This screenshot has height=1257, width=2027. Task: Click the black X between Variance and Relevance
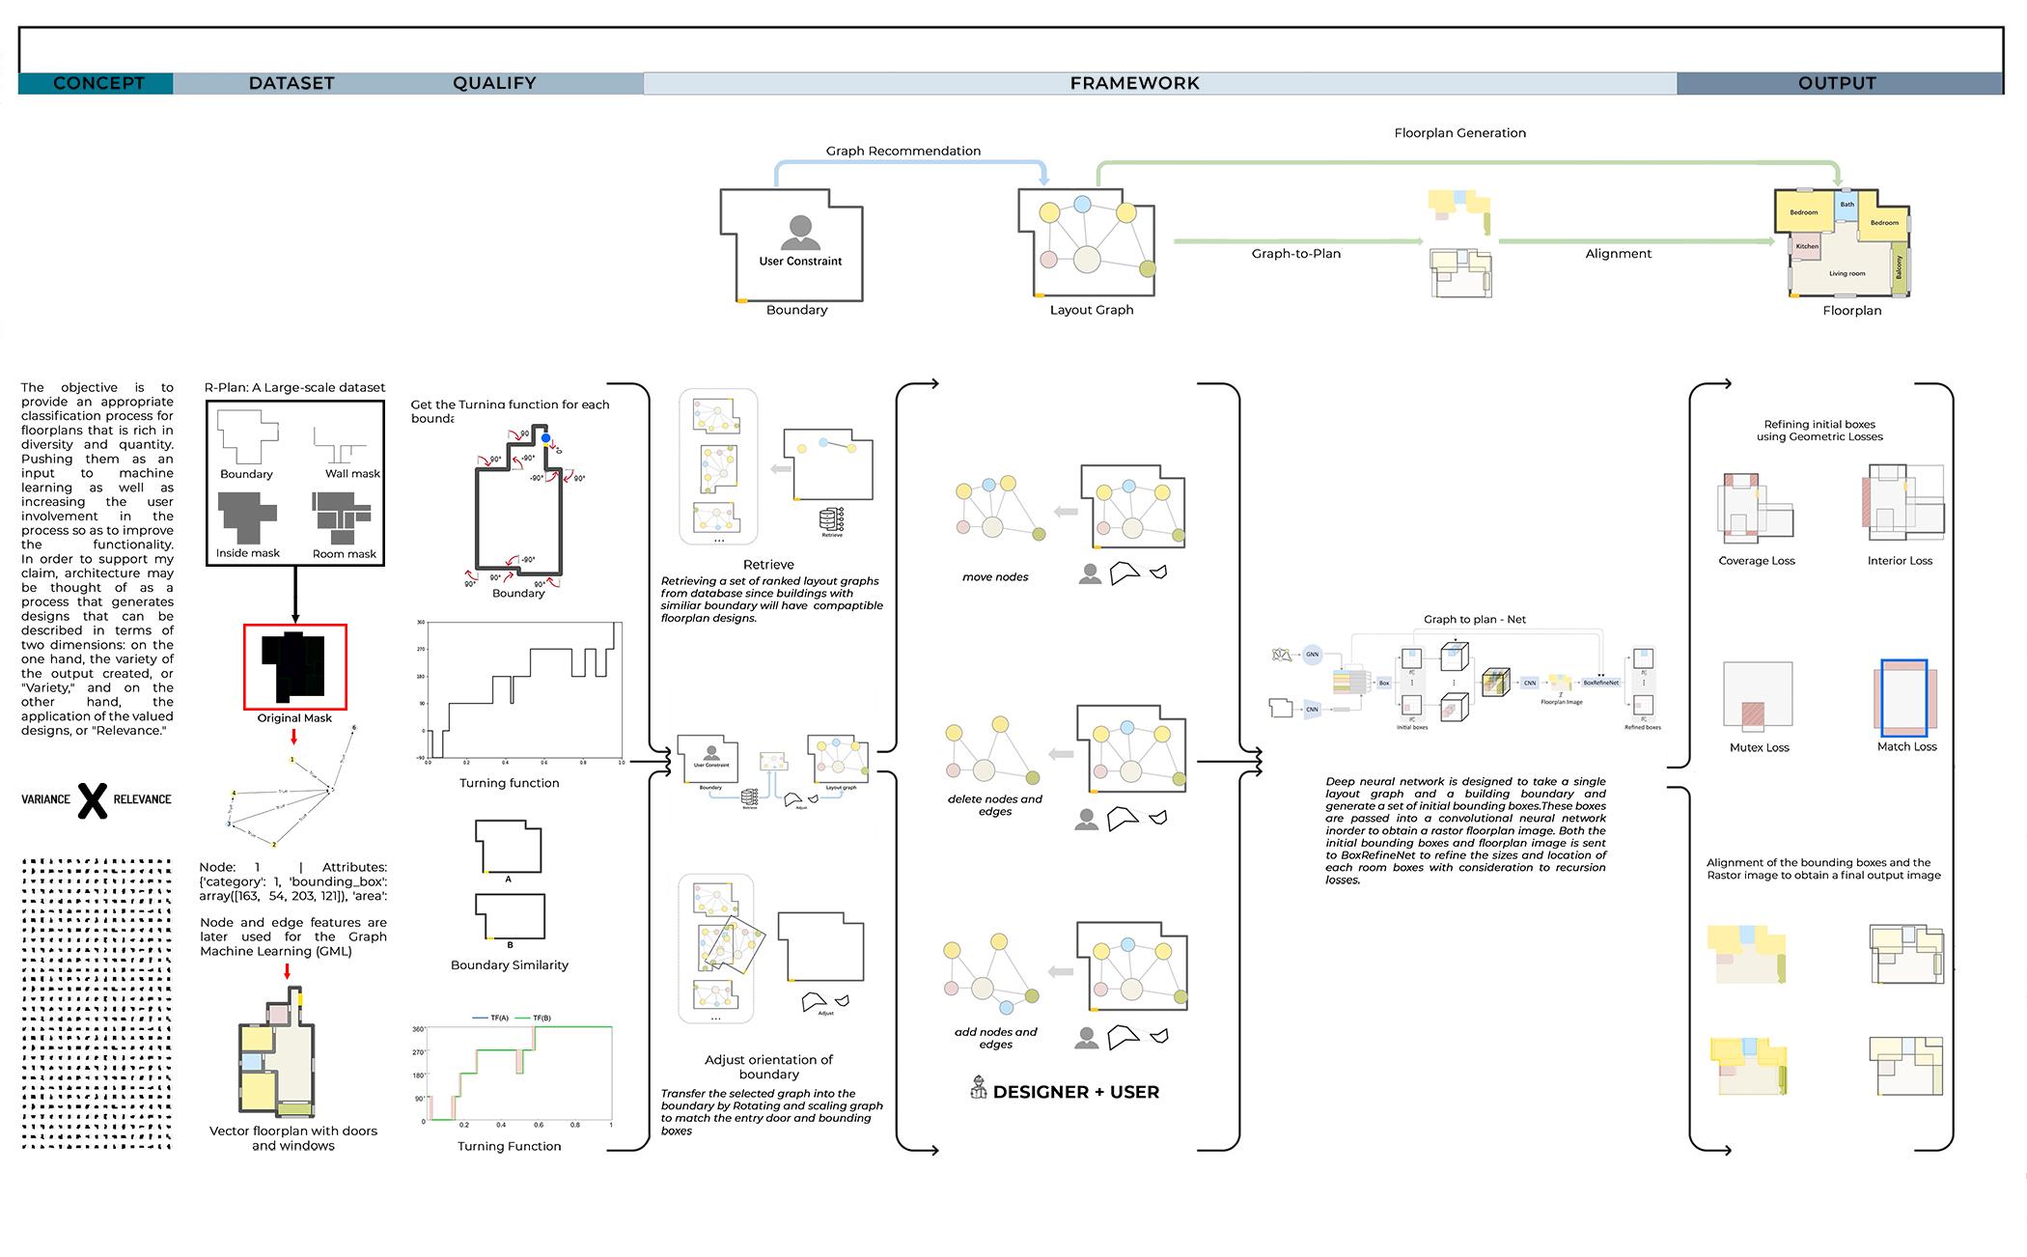[93, 799]
